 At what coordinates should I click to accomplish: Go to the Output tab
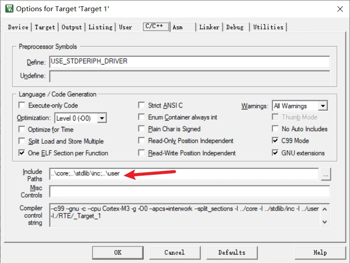click(72, 27)
